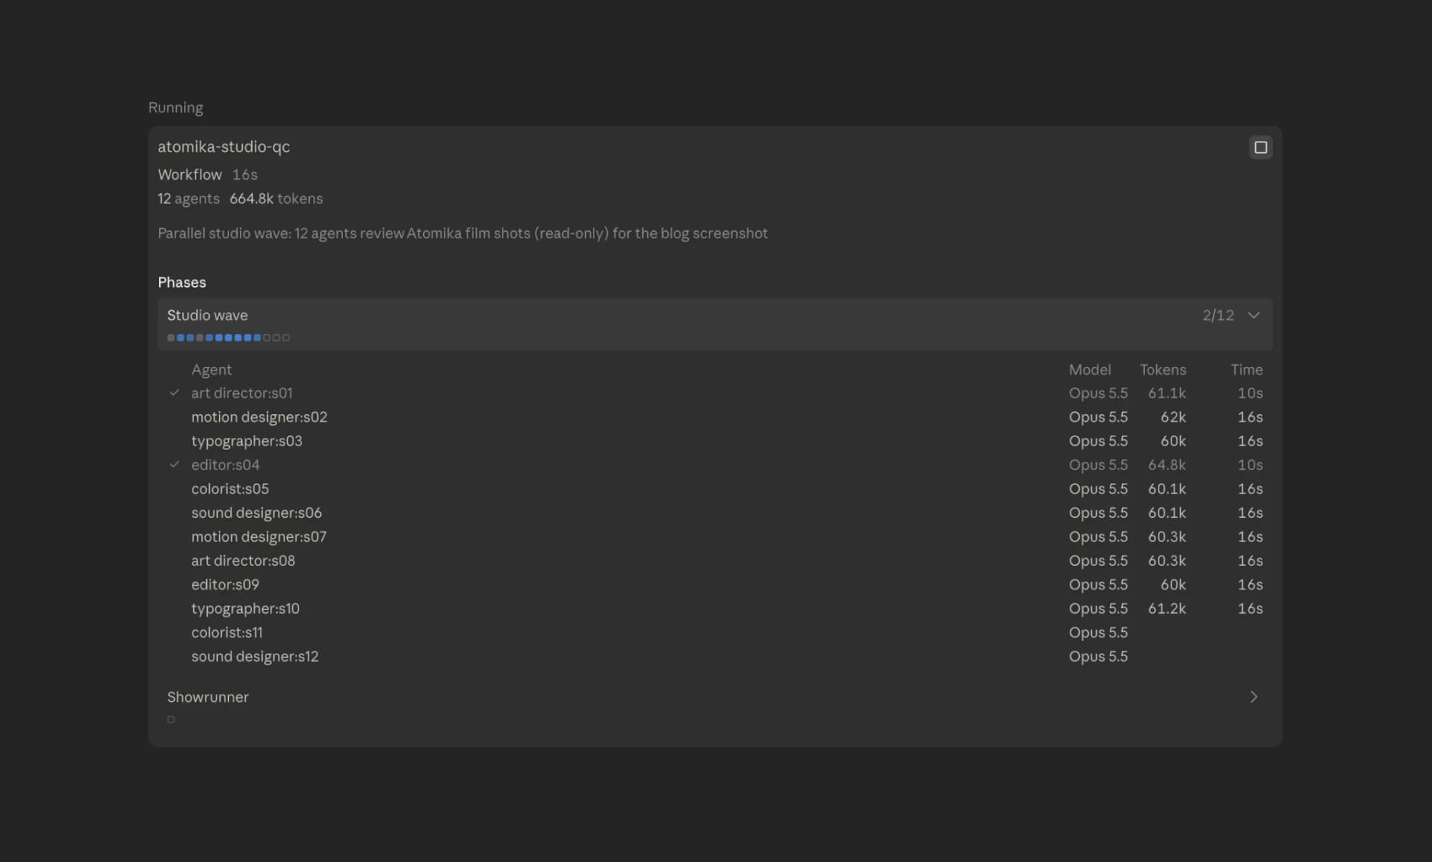Click the 10s time for art director:s01
Viewport: 1432px width, 862px height.
tap(1250, 393)
